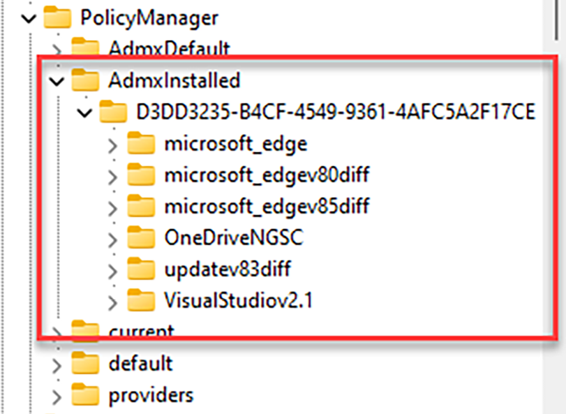Click the PolicyManager folder icon
566x414 pixels.
tap(57, 18)
